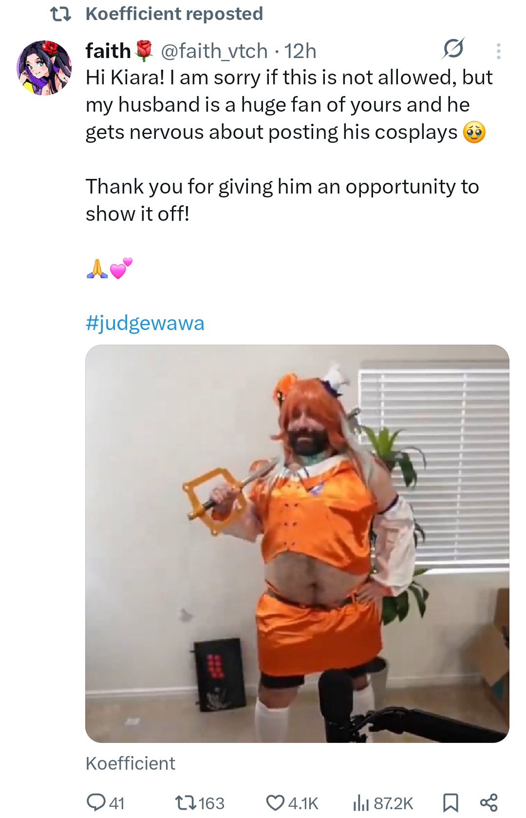Tap the 4.1K likes count
Image resolution: width=526 pixels, height=818 pixels.
coord(303,803)
